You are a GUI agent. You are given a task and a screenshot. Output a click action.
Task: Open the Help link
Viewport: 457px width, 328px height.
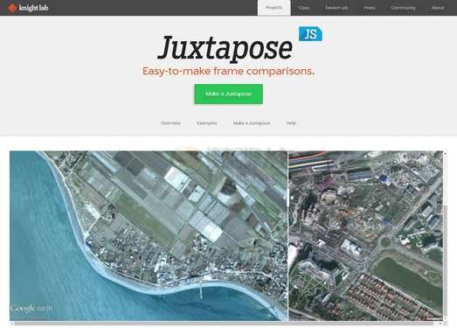pyautogui.click(x=291, y=123)
